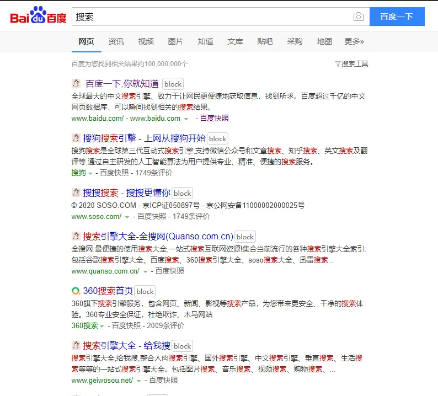Viewport: 438px width, 396px height.
Task: Switch to the 贴吧 tab
Action: coord(265,41)
